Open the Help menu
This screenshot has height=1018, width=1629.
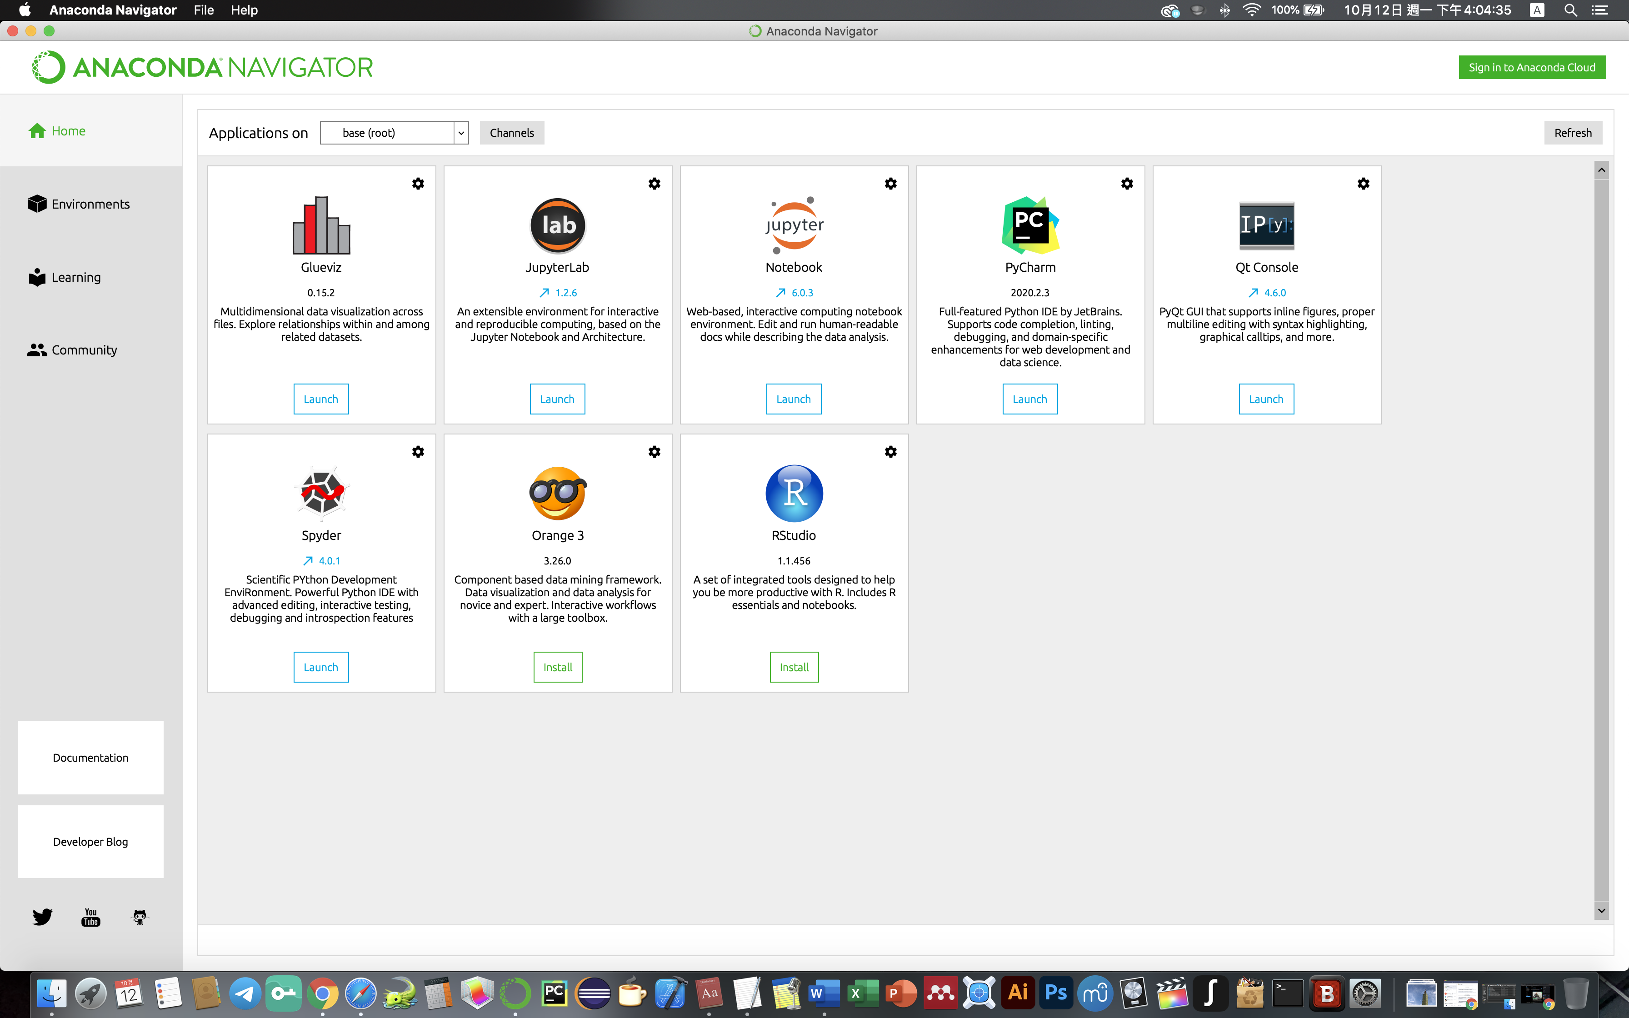[x=244, y=10]
